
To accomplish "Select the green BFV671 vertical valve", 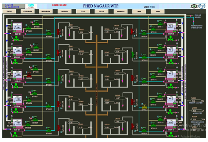I will [x=59, y=78].
